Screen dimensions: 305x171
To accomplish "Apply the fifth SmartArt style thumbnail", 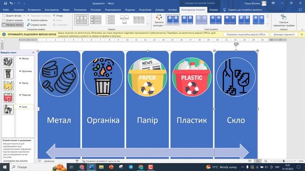I will (x=230, y=20).
